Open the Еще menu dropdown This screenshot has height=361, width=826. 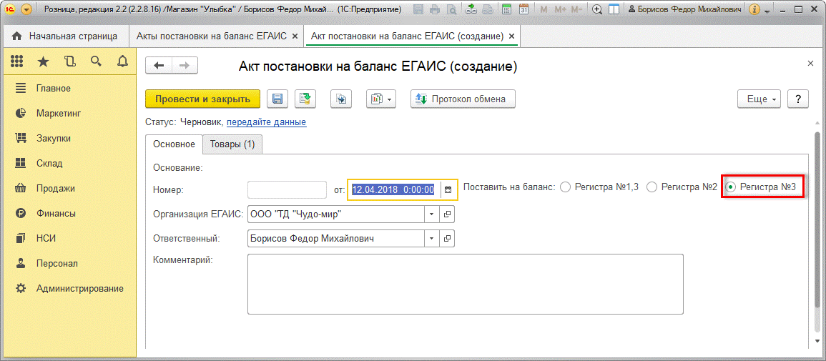point(759,99)
